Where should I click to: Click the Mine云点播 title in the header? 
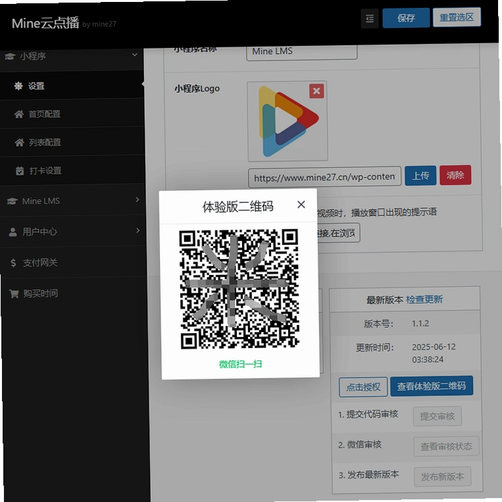pos(46,23)
